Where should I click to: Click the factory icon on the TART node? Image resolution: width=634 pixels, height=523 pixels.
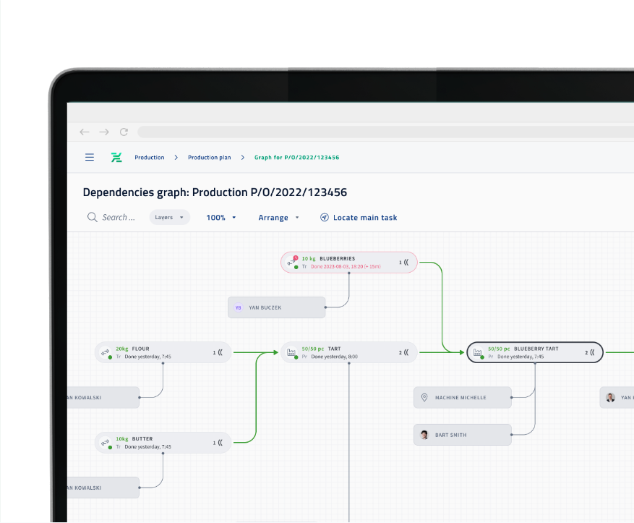click(x=292, y=352)
